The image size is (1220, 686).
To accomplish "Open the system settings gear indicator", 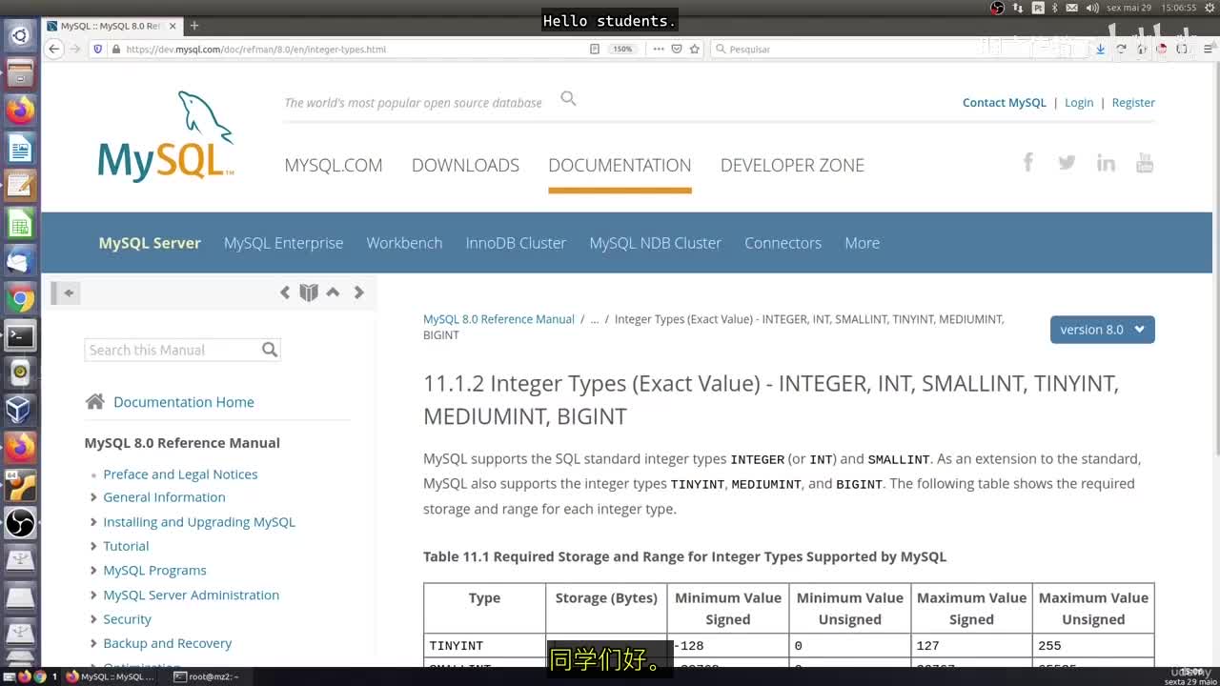I will [x=1211, y=8].
